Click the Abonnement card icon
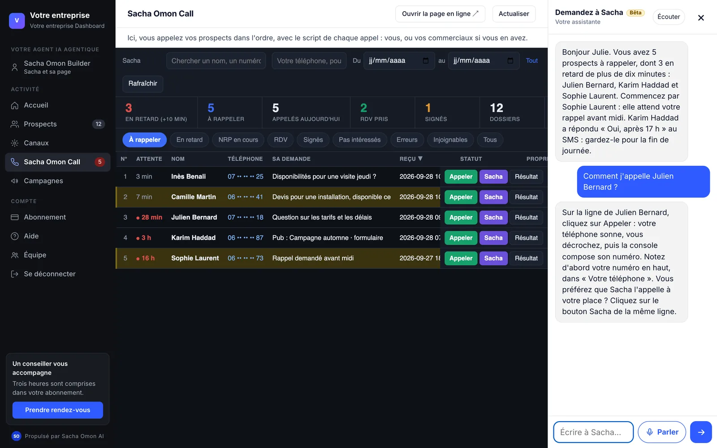Viewport: 717px width, 448px height. pyautogui.click(x=15, y=217)
